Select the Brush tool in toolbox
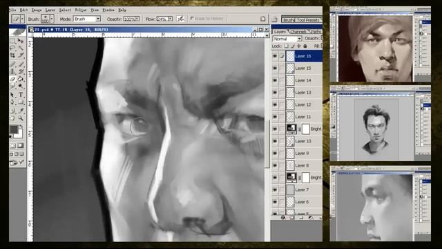Viewport: 442px width, 249px height. (x=21, y=64)
